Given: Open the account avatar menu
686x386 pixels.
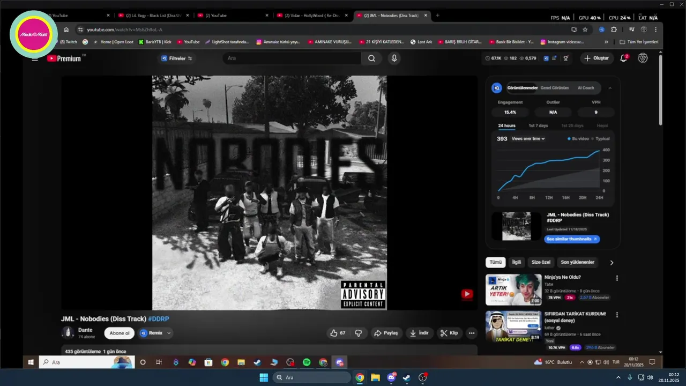Looking at the screenshot, I should point(643,58).
